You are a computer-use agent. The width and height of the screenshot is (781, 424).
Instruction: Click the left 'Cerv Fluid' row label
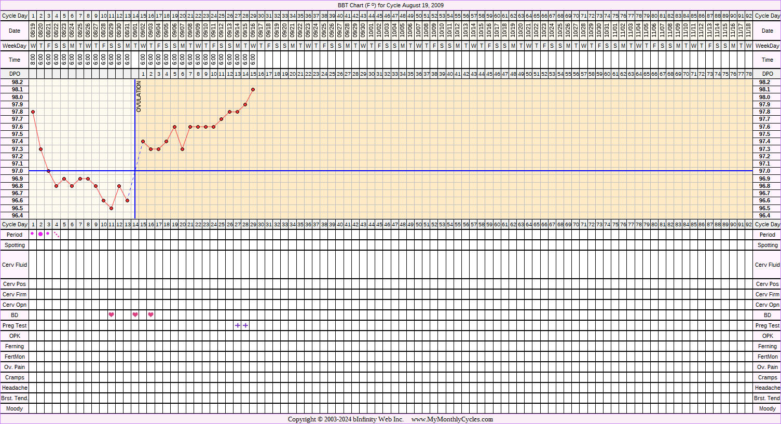(x=15, y=265)
